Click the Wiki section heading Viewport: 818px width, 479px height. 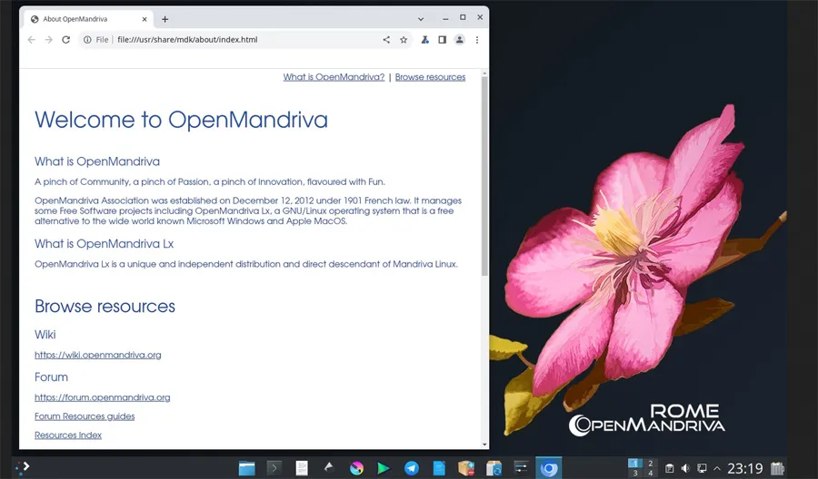pyautogui.click(x=45, y=335)
